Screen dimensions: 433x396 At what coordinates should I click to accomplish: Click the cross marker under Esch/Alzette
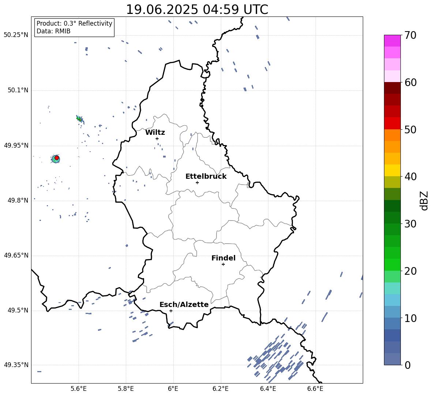click(171, 311)
